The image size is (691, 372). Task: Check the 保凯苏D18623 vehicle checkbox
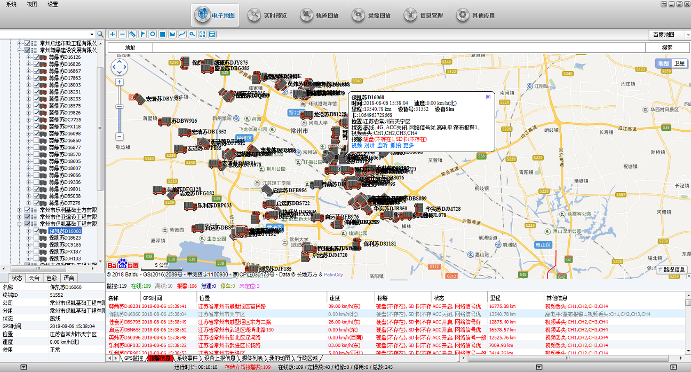click(x=37, y=238)
